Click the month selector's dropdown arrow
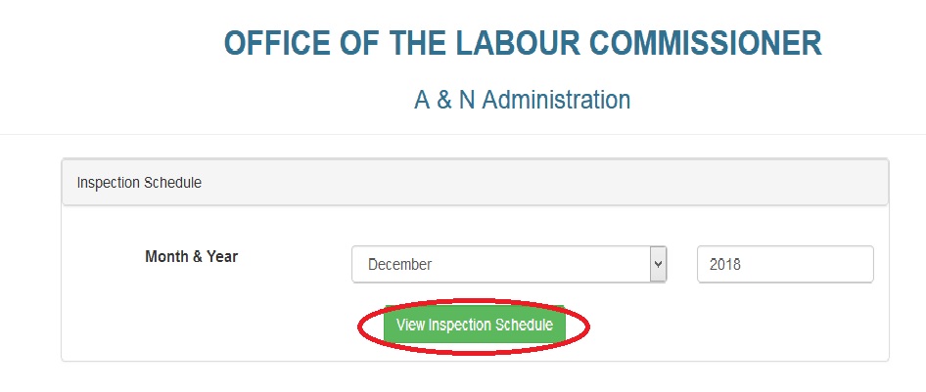The width and height of the screenshot is (926, 392). point(659,264)
